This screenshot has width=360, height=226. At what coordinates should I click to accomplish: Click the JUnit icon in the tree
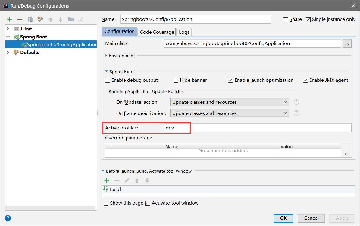(x=17, y=29)
